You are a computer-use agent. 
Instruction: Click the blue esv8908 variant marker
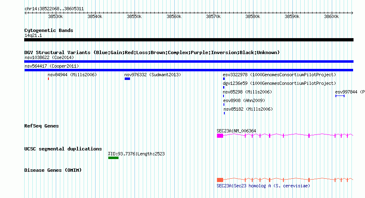pos(224,105)
